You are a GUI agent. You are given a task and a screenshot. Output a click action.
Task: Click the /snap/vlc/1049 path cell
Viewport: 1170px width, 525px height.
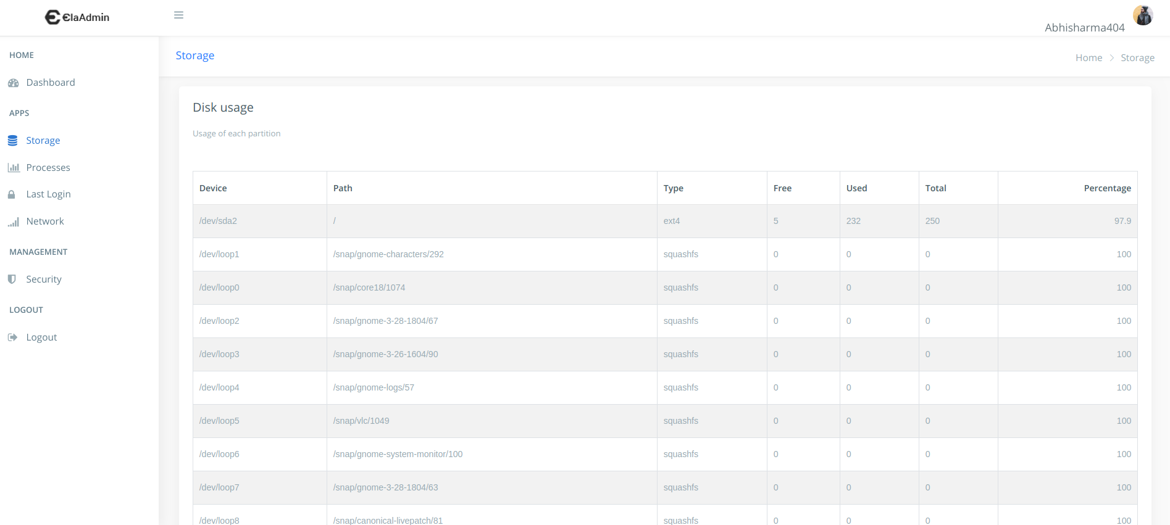(361, 421)
